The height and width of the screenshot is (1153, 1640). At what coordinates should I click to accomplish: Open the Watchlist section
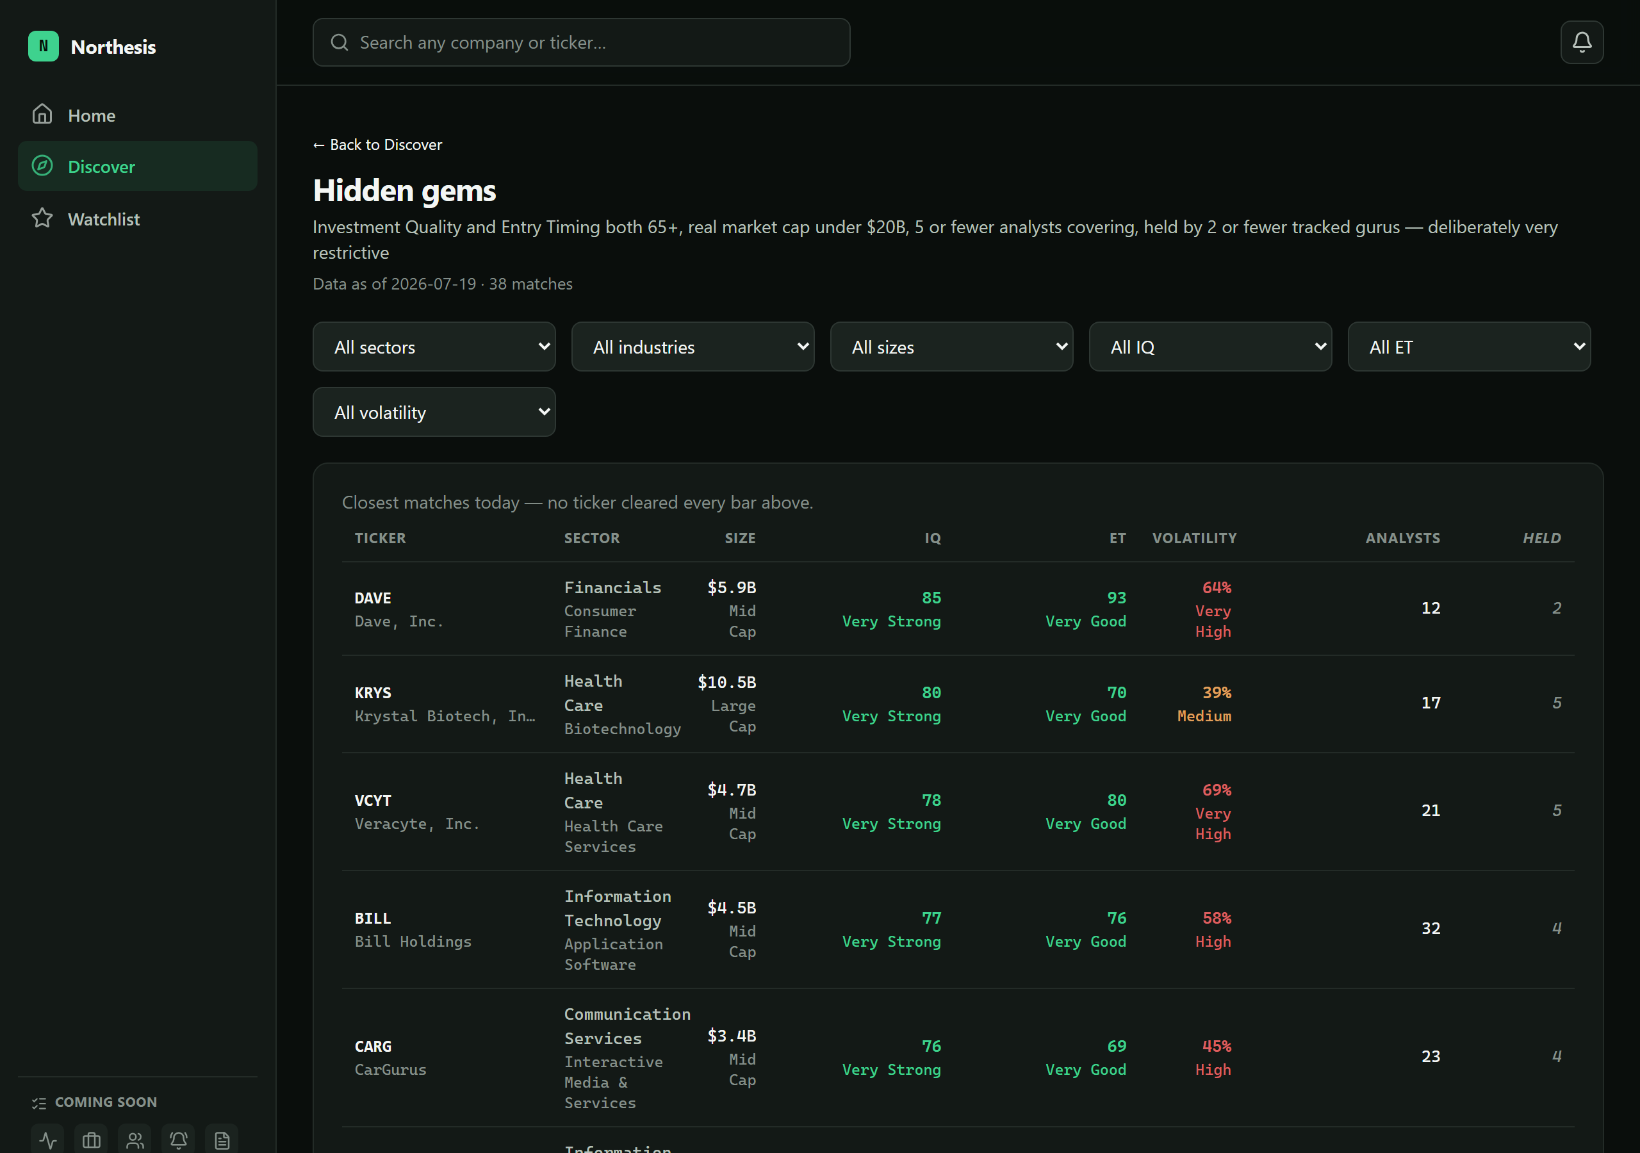pos(137,218)
